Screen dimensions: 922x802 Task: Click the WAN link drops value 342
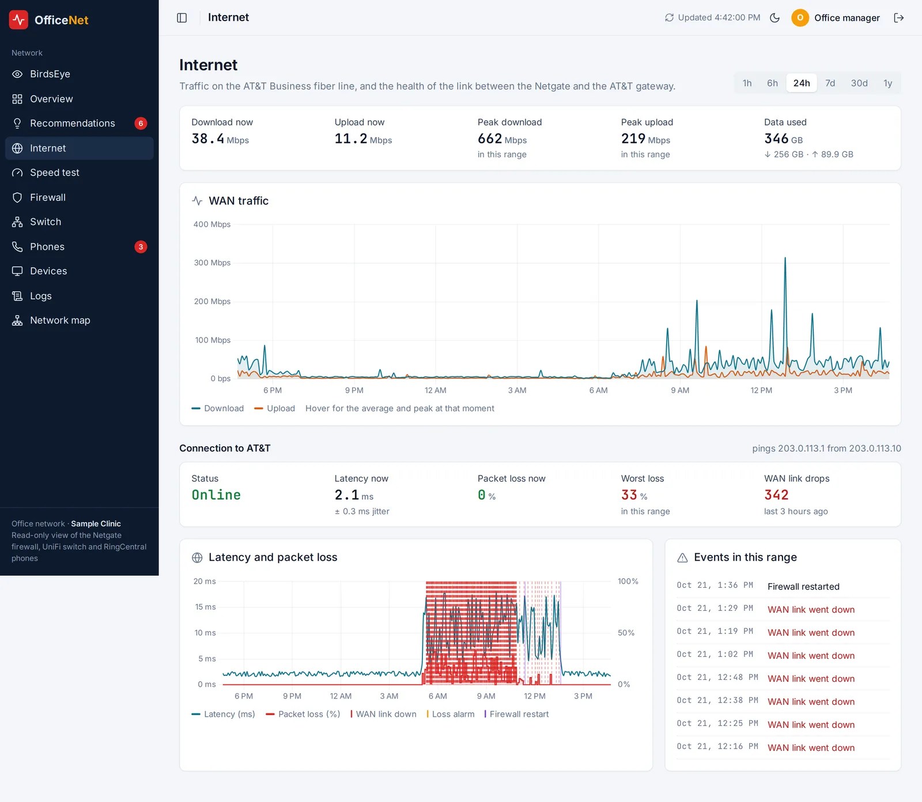776,495
